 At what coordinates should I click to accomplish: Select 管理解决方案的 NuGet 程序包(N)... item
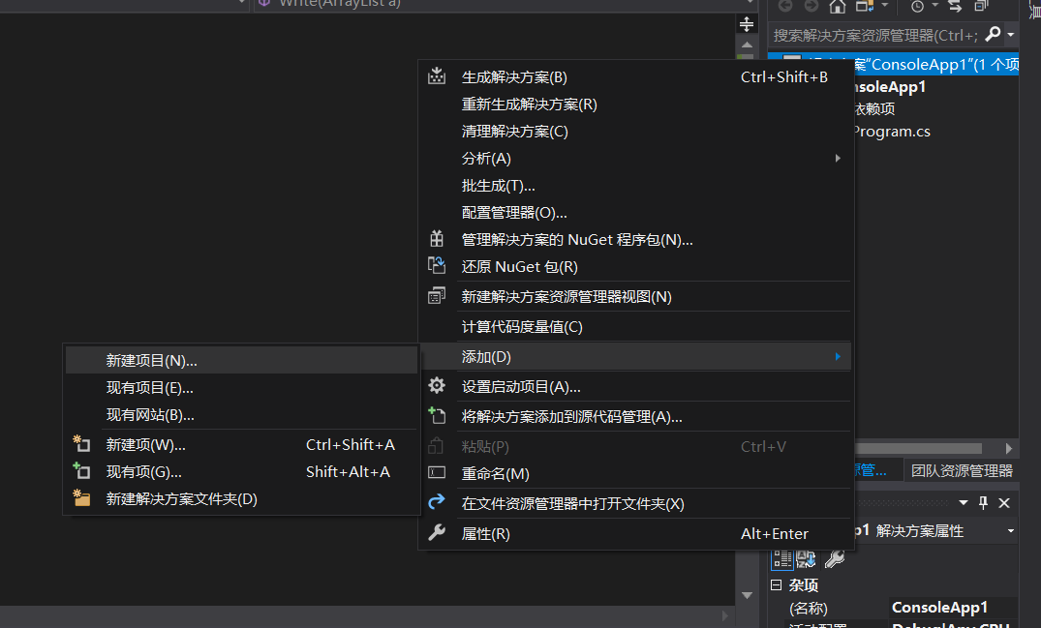click(635, 239)
